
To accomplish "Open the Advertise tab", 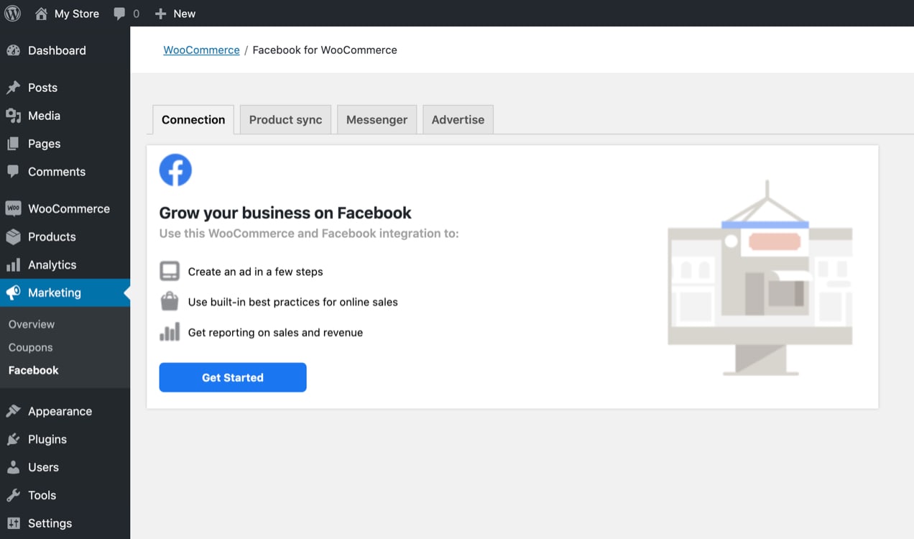I will tap(458, 119).
